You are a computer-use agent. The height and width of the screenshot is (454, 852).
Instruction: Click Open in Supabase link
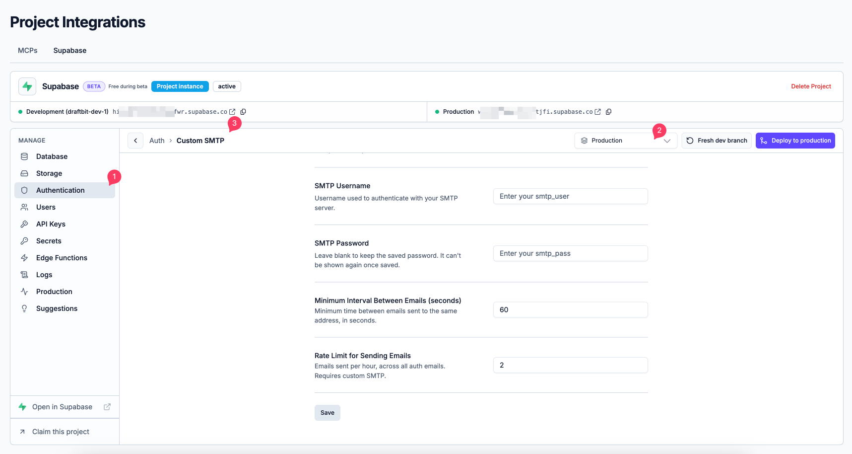click(65, 407)
